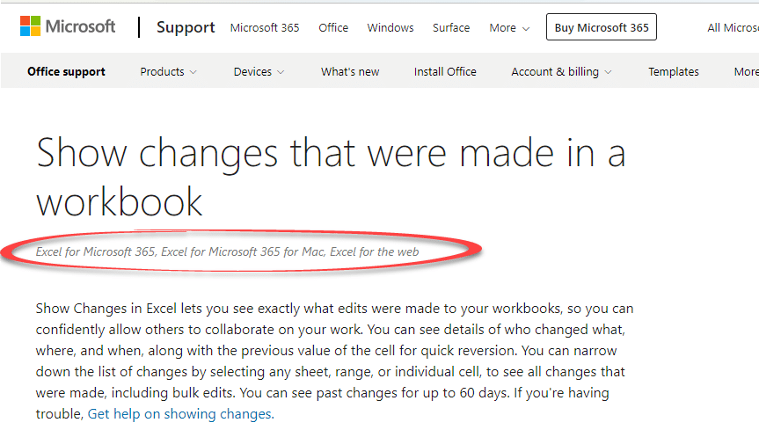
Task: Expand the Devices dropdown menu
Action: pos(259,72)
